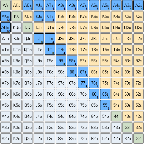Screen dimensions: 144x144
Task: Toggle the AKs hand cell
Action: (x=16, y=5)
